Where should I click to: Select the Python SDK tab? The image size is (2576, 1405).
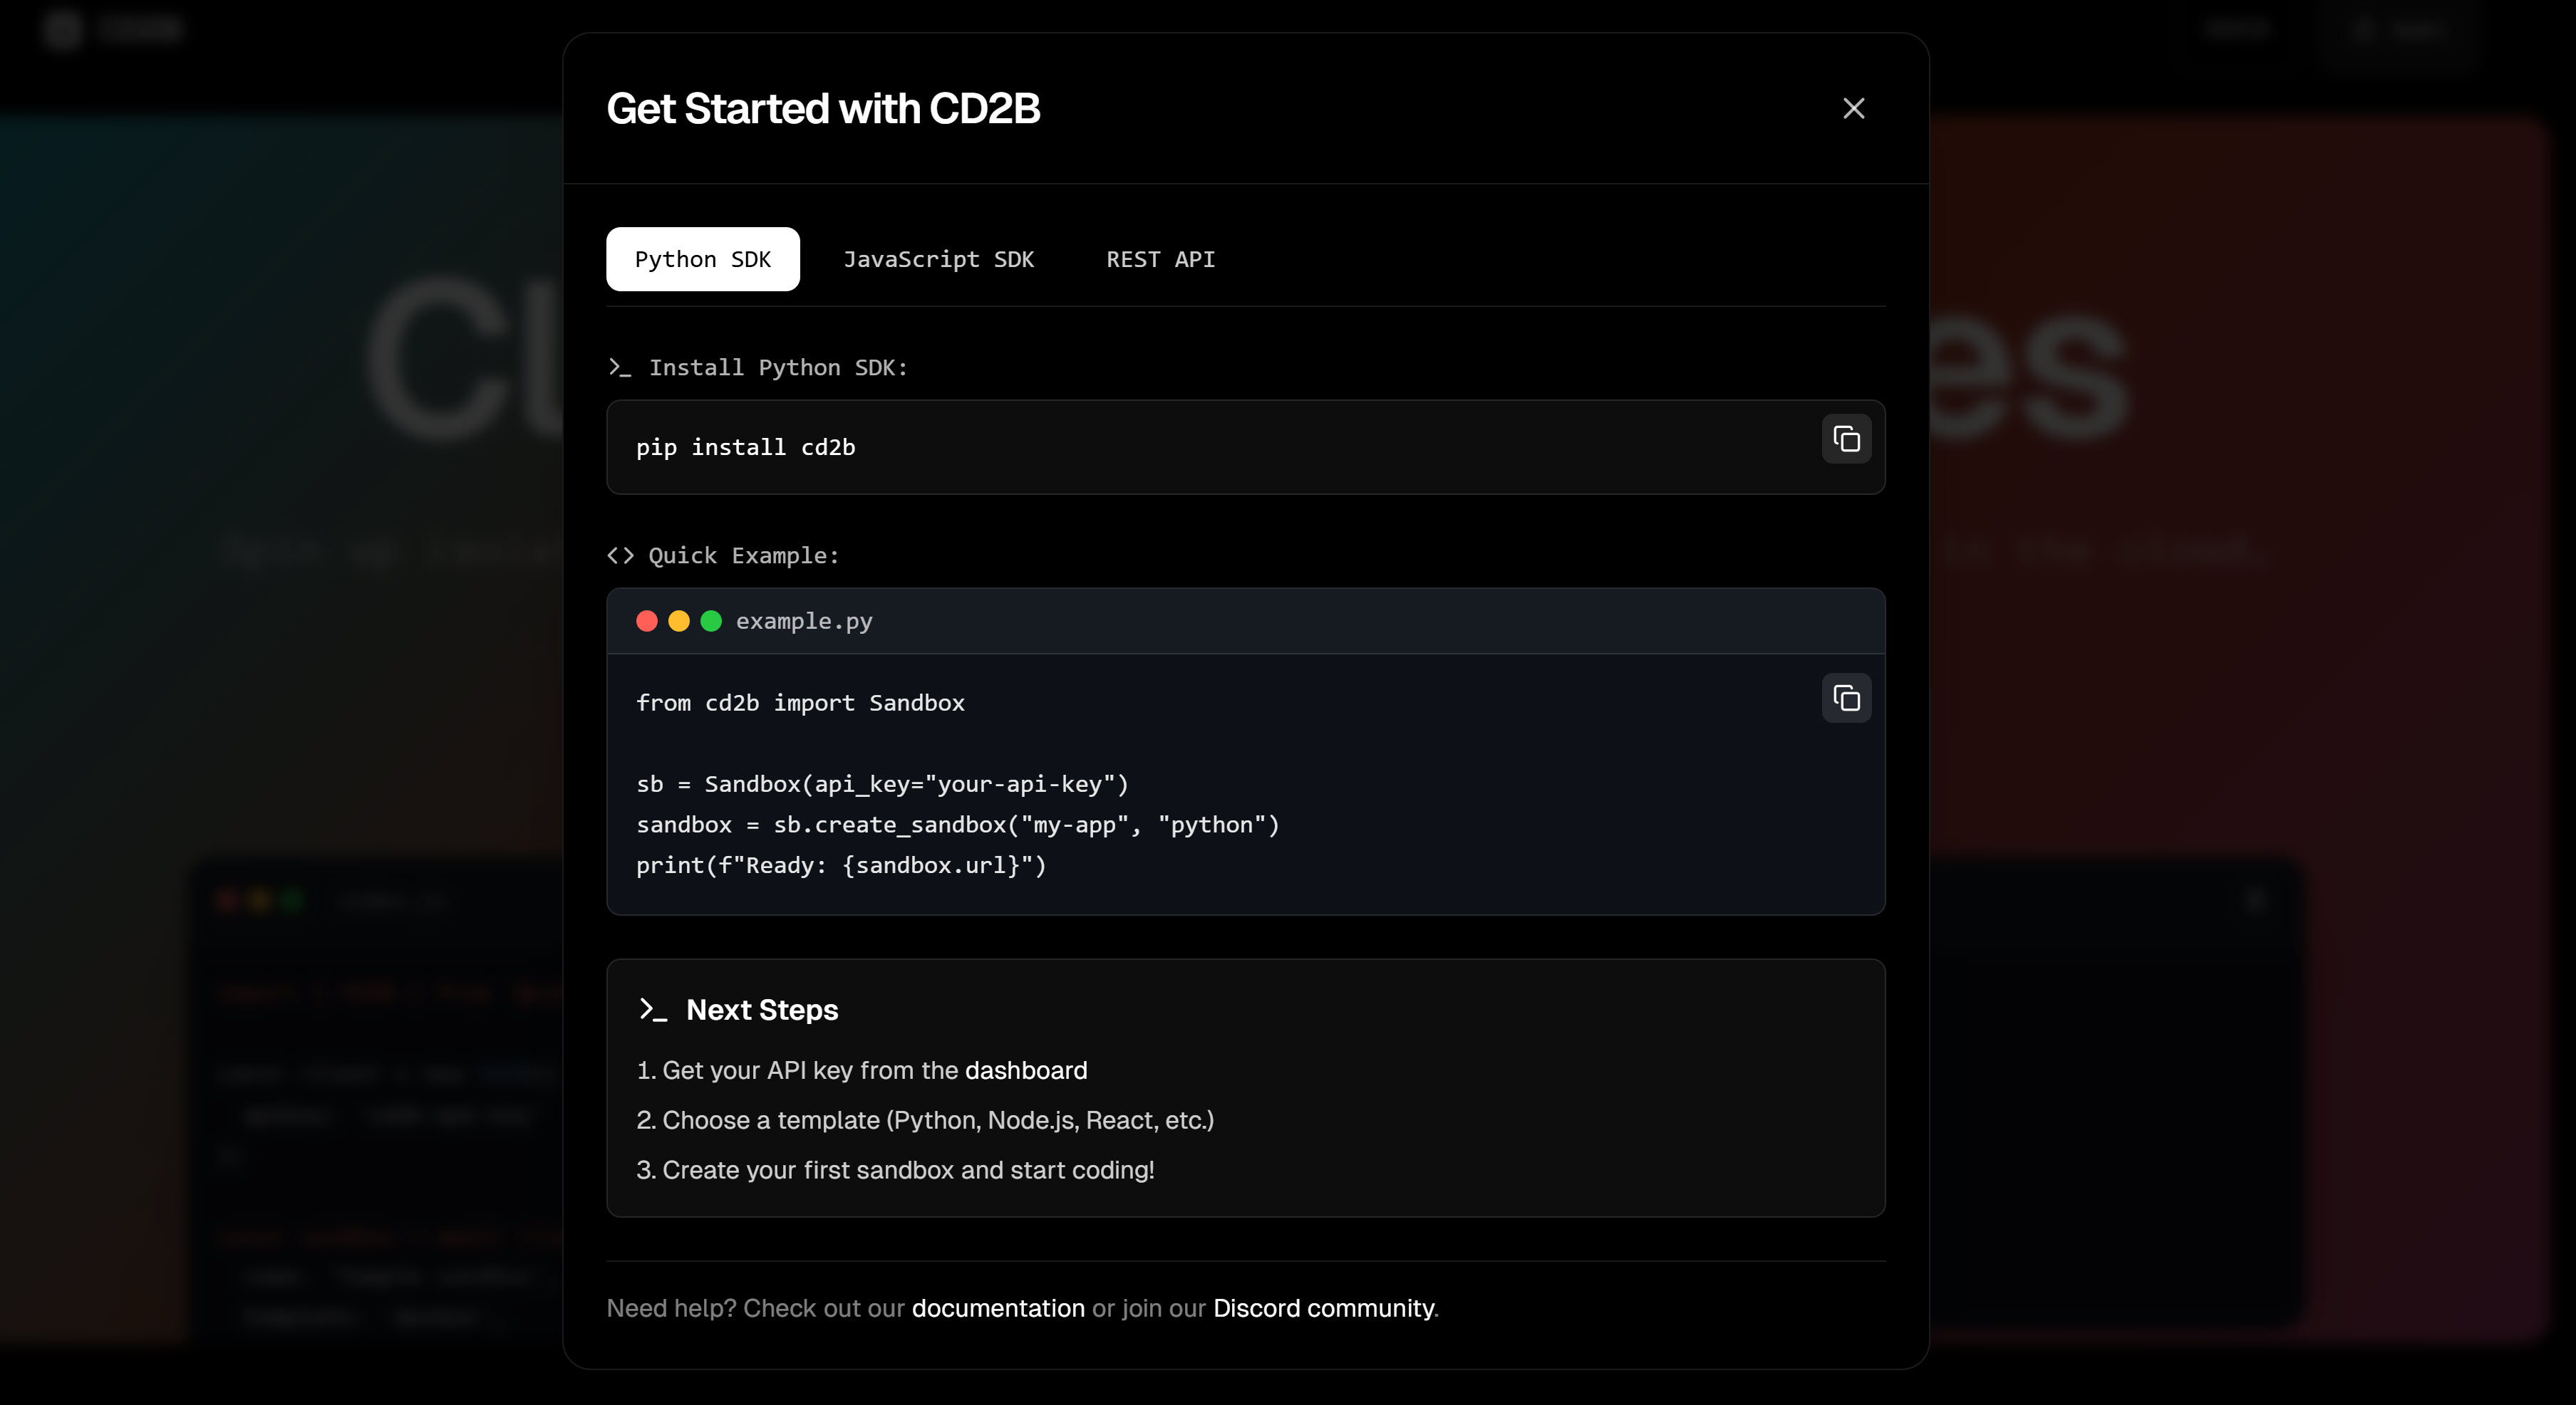pyautogui.click(x=702, y=258)
